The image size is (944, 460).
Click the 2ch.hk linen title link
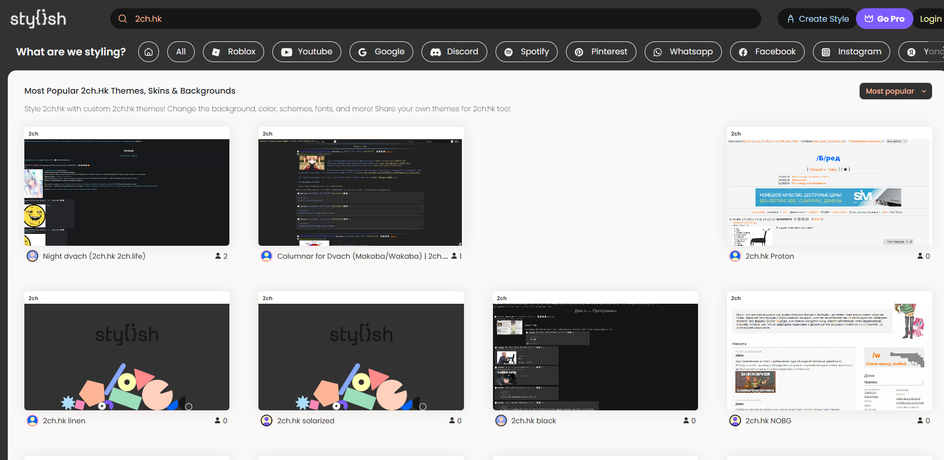point(64,421)
